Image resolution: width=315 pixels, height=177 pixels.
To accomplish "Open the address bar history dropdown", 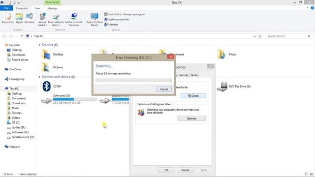I will [255, 36].
